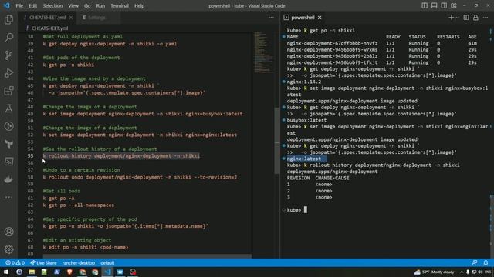This screenshot has height=277, width=494.
Task: Open the Run menu
Action: (x=100, y=5)
